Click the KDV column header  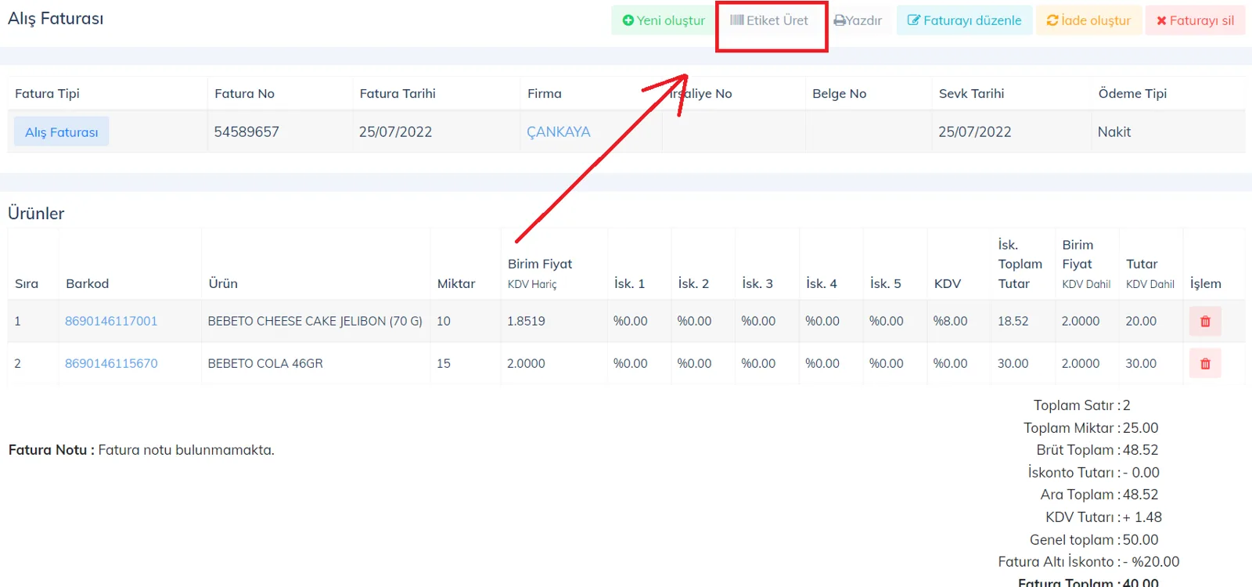tap(948, 283)
